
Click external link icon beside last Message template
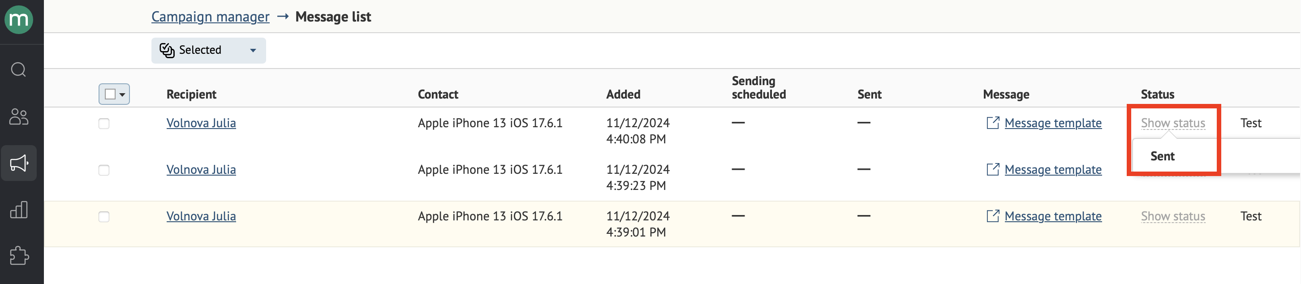(992, 216)
